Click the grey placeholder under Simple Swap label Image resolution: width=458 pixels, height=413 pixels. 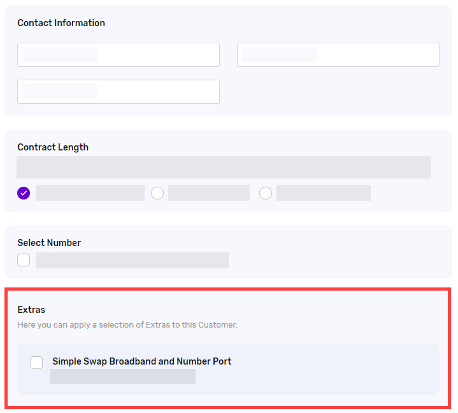pos(122,376)
